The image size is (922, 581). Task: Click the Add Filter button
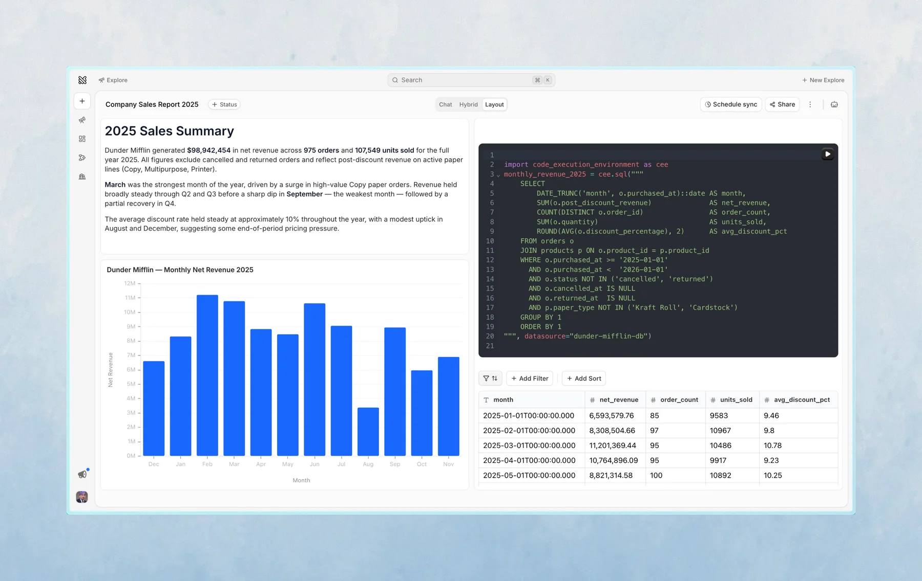click(x=530, y=378)
